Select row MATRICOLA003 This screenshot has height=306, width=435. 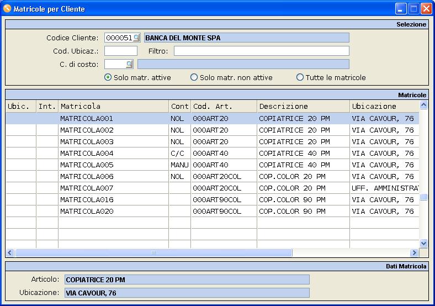(x=213, y=141)
